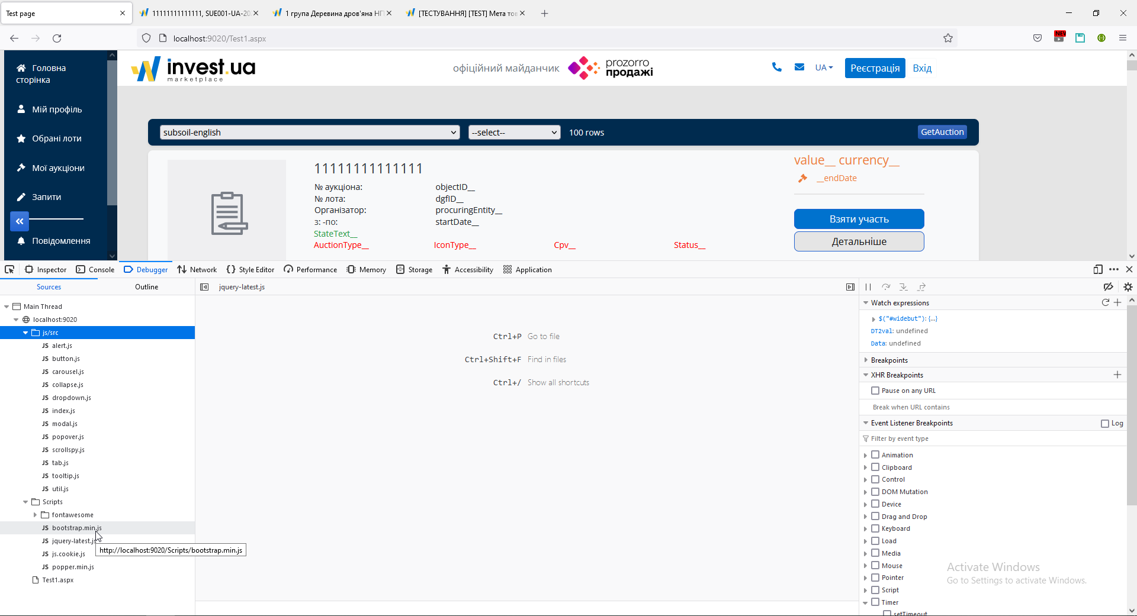The height and width of the screenshot is (616, 1137).
Task: Switch to the Outline tab
Action: (x=146, y=287)
